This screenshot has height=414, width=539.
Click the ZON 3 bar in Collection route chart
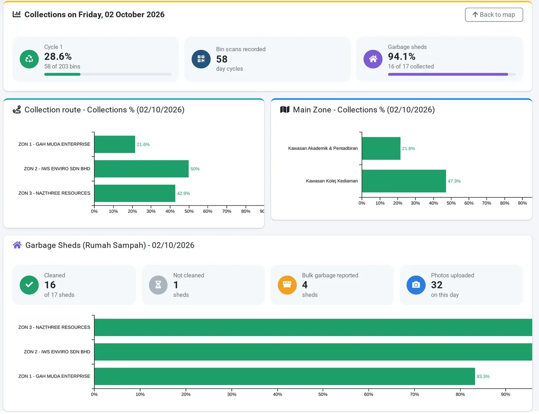pos(135,193)
